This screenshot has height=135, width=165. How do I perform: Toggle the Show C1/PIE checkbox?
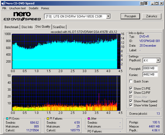point(131,88)
